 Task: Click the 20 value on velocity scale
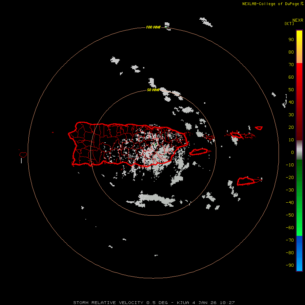point(291,127)
